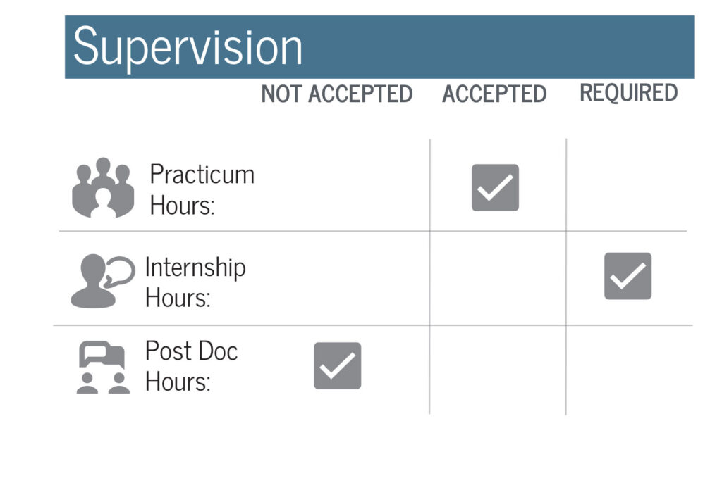The image size is (722, 483).
Task: Select the NOT ACCEPTED column header
Action: (337, 94)
